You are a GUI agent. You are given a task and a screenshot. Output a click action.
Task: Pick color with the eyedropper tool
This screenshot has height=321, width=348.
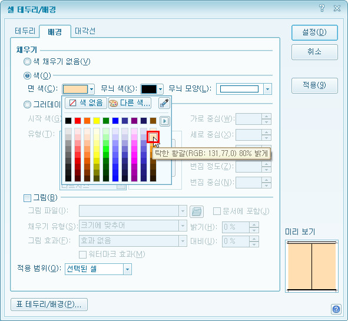(x=164, y=103)
